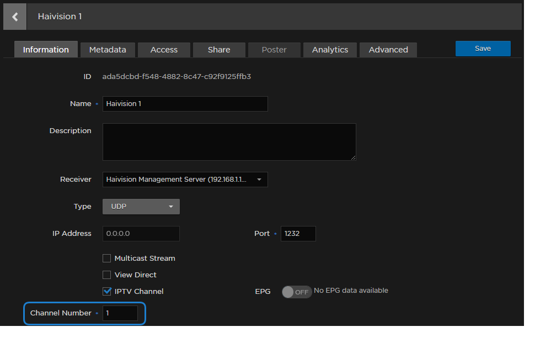535x337 pixels.
Task: Enable the Multicast Stream checkbox
Action: click(107, 258)
